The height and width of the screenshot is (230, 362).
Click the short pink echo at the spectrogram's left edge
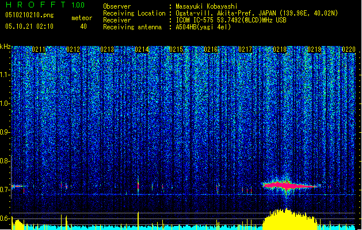pos(18,186)
